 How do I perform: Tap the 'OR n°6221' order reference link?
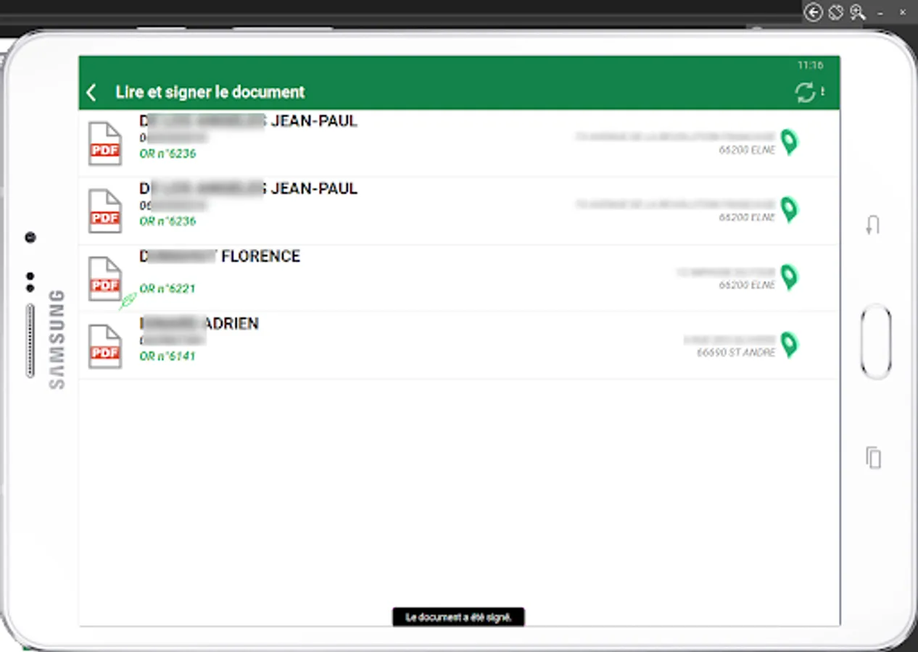[x=168, y=288]
